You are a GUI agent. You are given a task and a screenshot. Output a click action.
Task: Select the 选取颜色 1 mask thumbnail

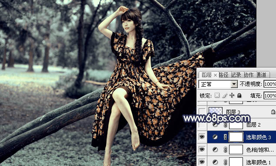(236, 162)
